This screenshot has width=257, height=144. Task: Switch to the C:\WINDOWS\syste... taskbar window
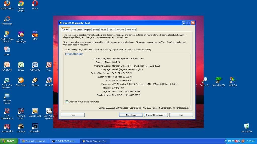pos(65,141)
